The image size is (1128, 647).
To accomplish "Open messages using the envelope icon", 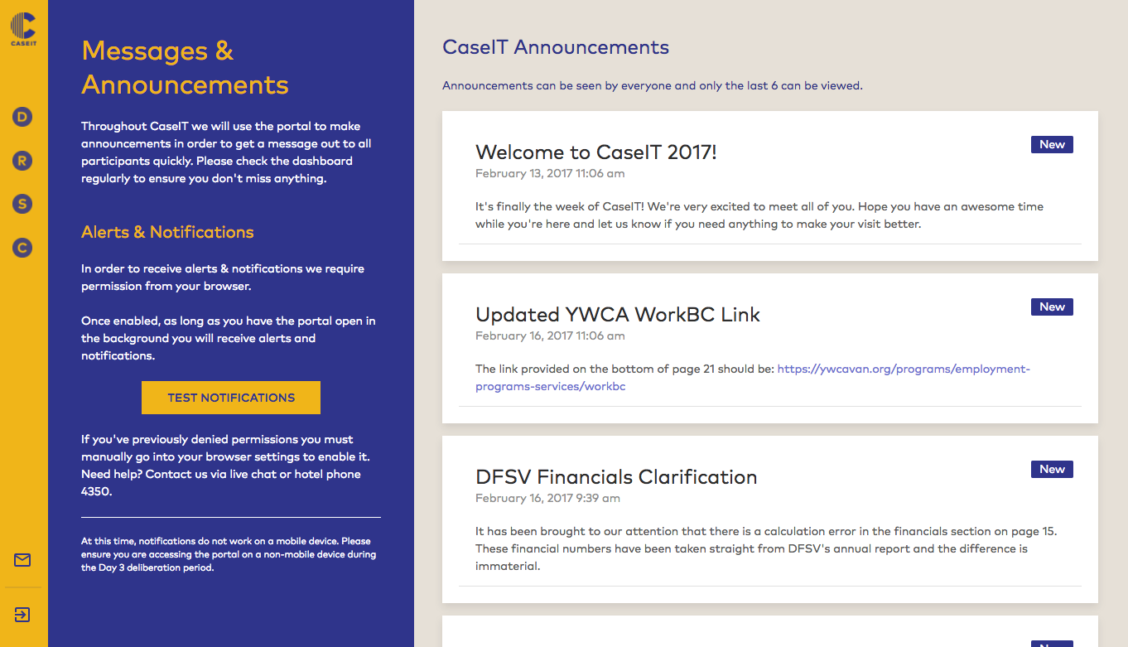I will tap(22, 560).
